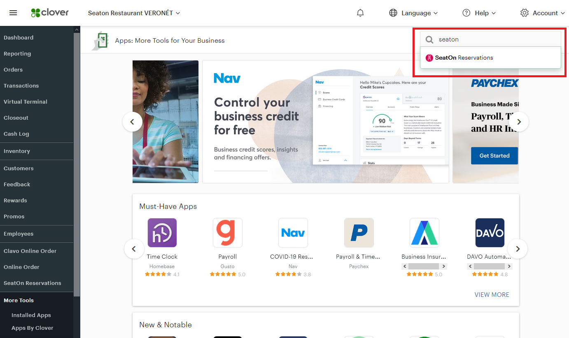Click sidebar scrollbar up arrow
569x338 pixels.
click(77, 29)
